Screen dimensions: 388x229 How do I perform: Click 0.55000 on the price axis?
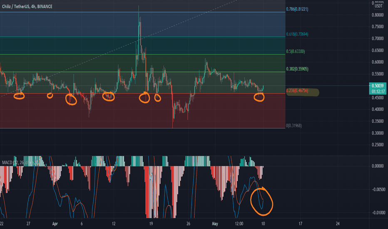click(378, 74)
